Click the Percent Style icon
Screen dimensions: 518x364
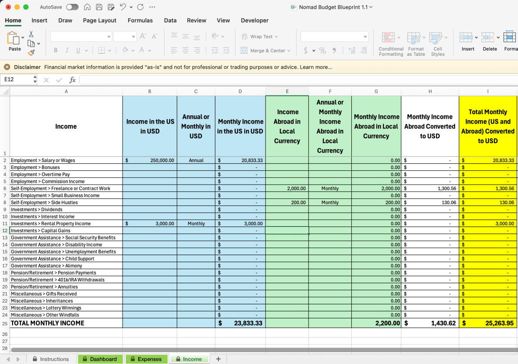[322, 51]
